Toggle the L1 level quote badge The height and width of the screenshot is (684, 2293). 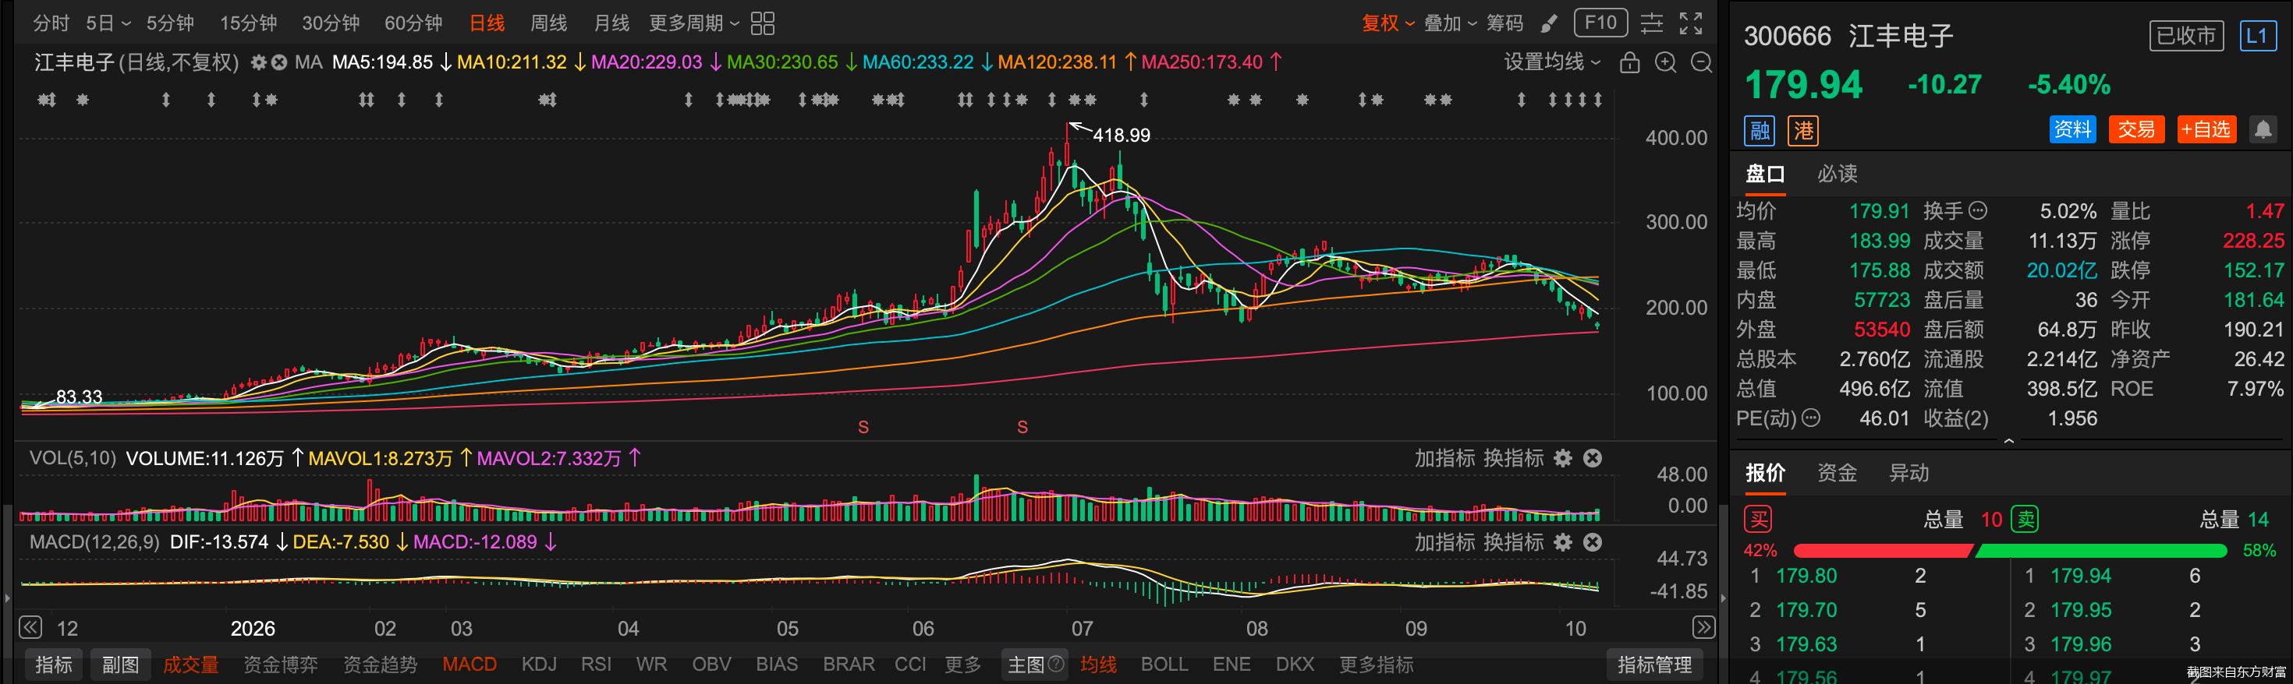[2256, 36]
